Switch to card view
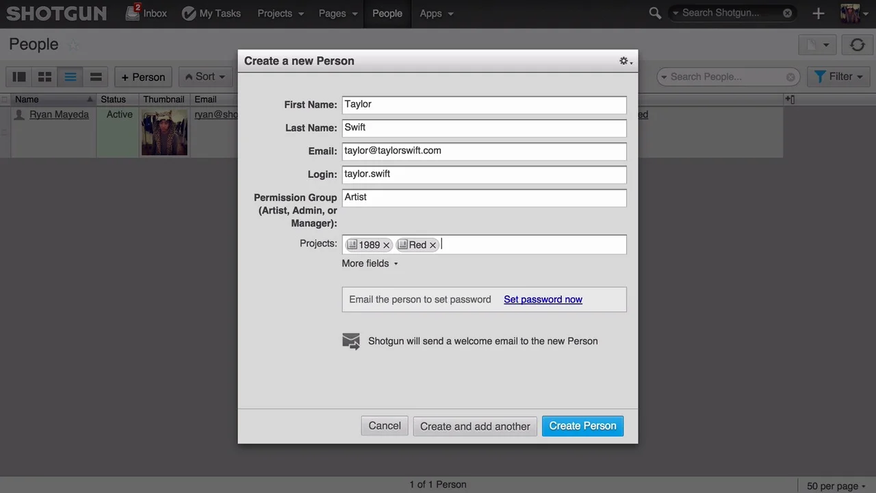The width and height of the screenshot is (876, 493). 96,77
